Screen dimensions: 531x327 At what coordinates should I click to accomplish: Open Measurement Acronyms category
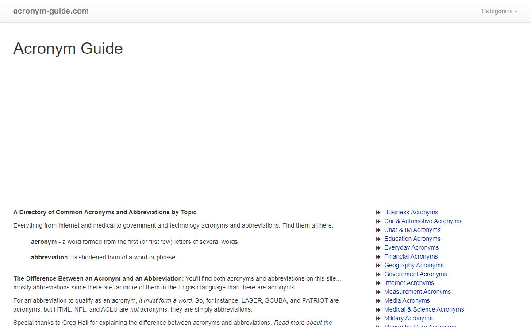(417, 292)
